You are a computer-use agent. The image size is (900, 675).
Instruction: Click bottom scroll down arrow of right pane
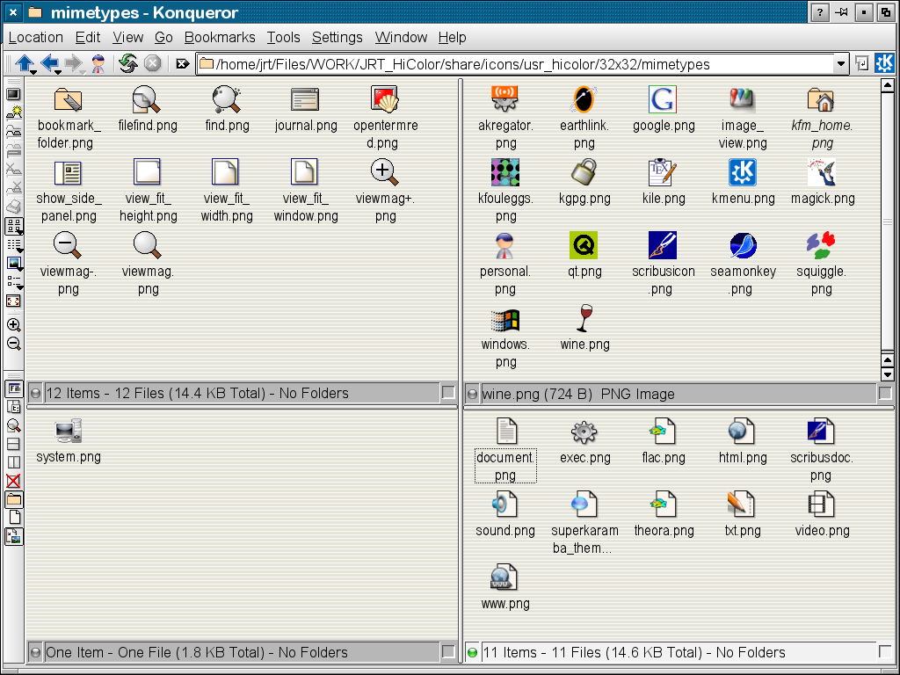[x=888, y=374]
